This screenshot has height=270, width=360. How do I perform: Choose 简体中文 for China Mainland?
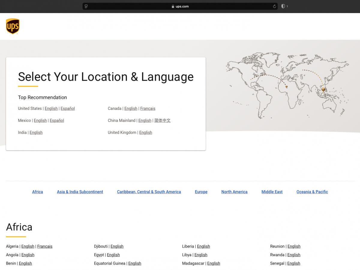tap(162, 121)
